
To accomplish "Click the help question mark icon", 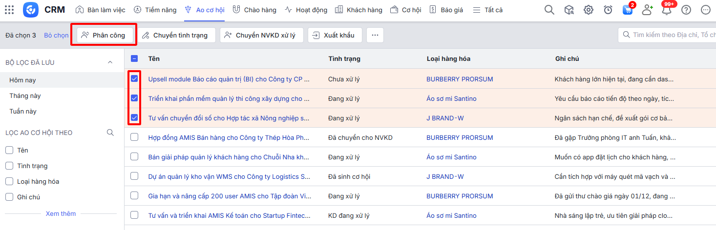I will click(x=686, y=10).
